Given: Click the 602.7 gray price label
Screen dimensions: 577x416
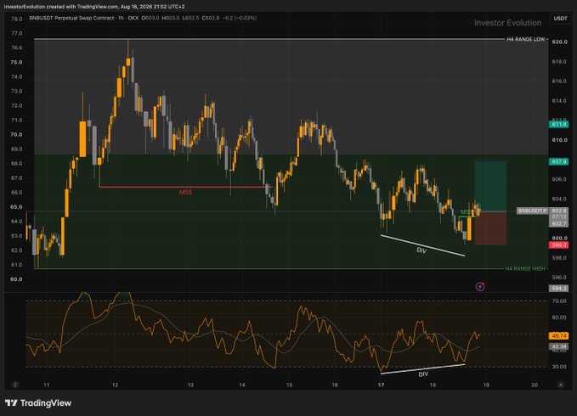Looking at the screenshot, I should [x=559, y=223].
